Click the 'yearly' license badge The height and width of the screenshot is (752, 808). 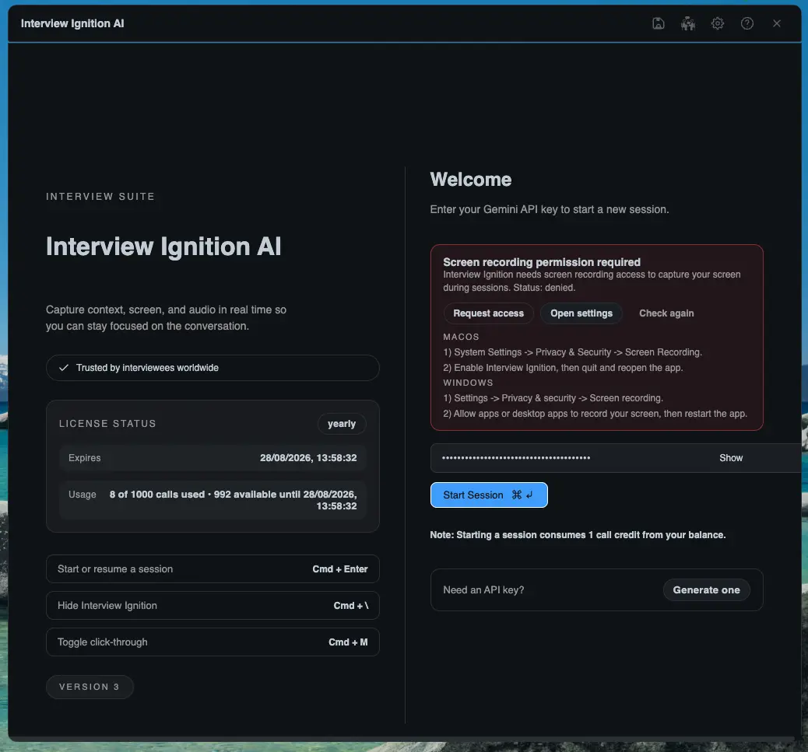click(x=342, y=424)
